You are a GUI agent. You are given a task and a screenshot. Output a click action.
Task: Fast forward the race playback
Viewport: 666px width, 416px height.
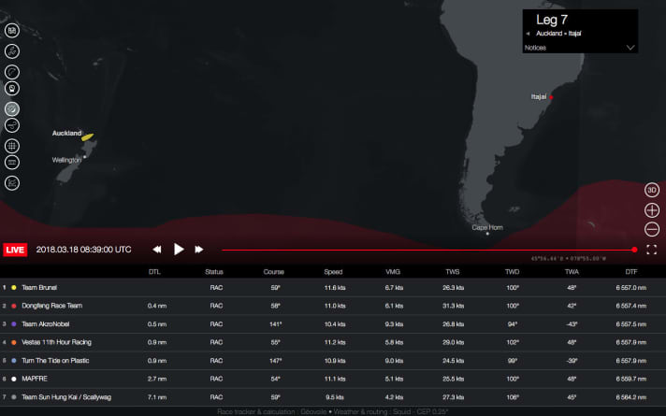coord(199,250)
